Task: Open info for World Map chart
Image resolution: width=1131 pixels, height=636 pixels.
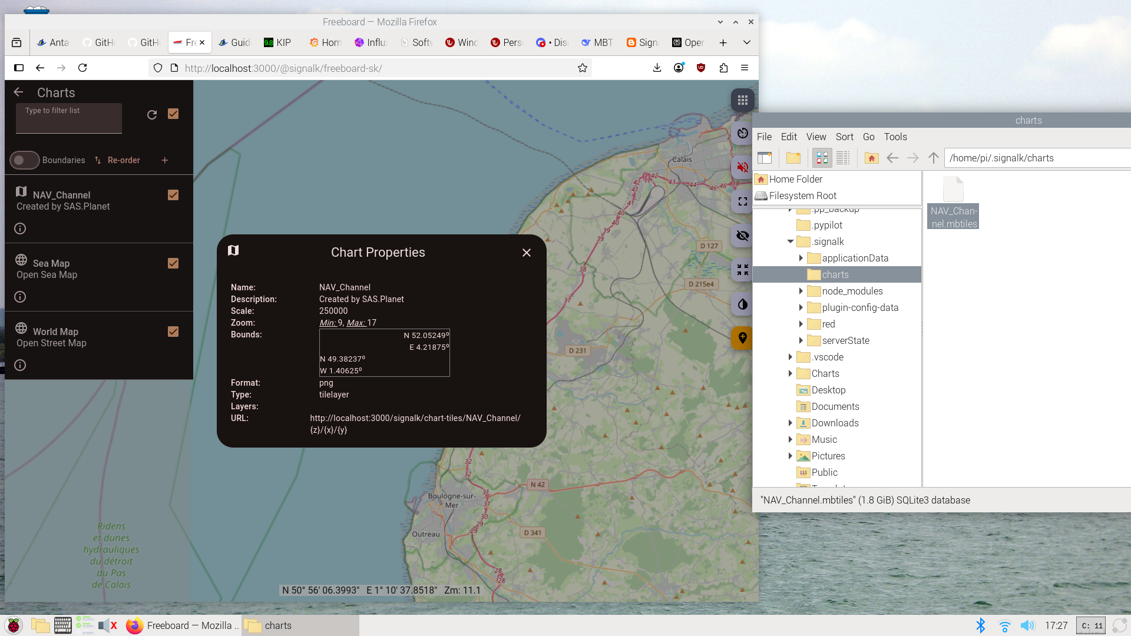Action: (x=20, y=365)
